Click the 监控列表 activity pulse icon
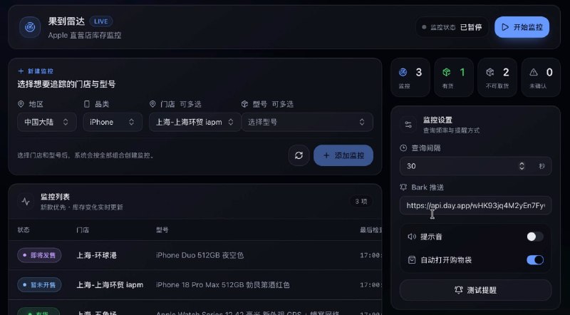 point(26,201)
